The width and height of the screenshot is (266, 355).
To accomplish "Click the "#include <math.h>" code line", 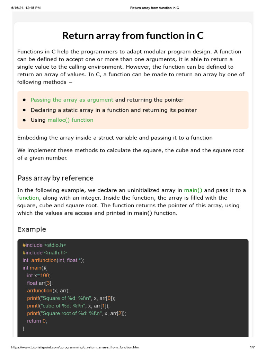I will pyautogui.click(x=45, y=253).
